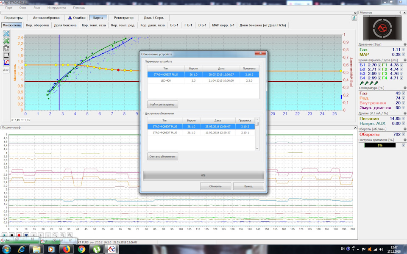Click the blue down-arrow save icon under oscilloscope
Image resolution: width=407 pixels, height=254 pixels.
(26, 235)
